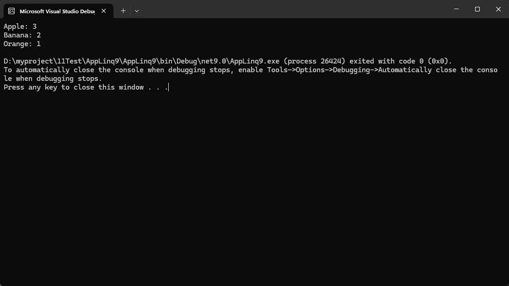Click the "Press any key to close" prompt
The width and height of the screenshot is (509, 286).
tap(73, 87)
